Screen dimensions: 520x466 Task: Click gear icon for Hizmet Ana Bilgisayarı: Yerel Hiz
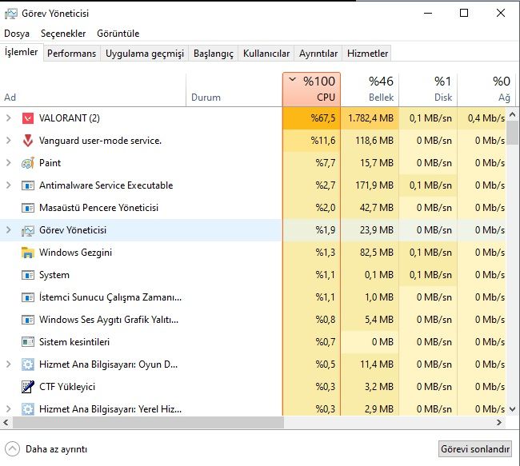pos(28,409)
